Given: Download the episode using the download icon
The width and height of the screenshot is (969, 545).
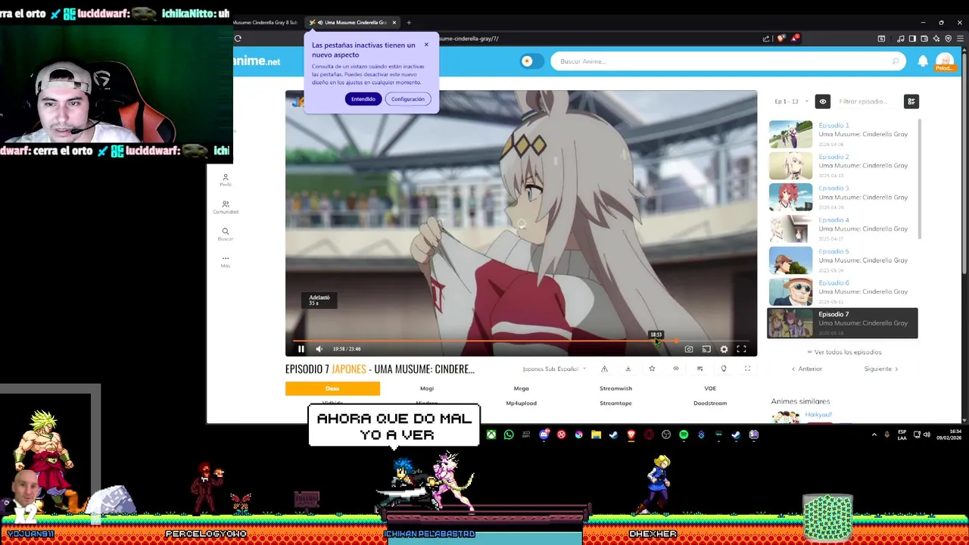Looking at the screenshot, I should pyautogui.click(x=628, y=369).
